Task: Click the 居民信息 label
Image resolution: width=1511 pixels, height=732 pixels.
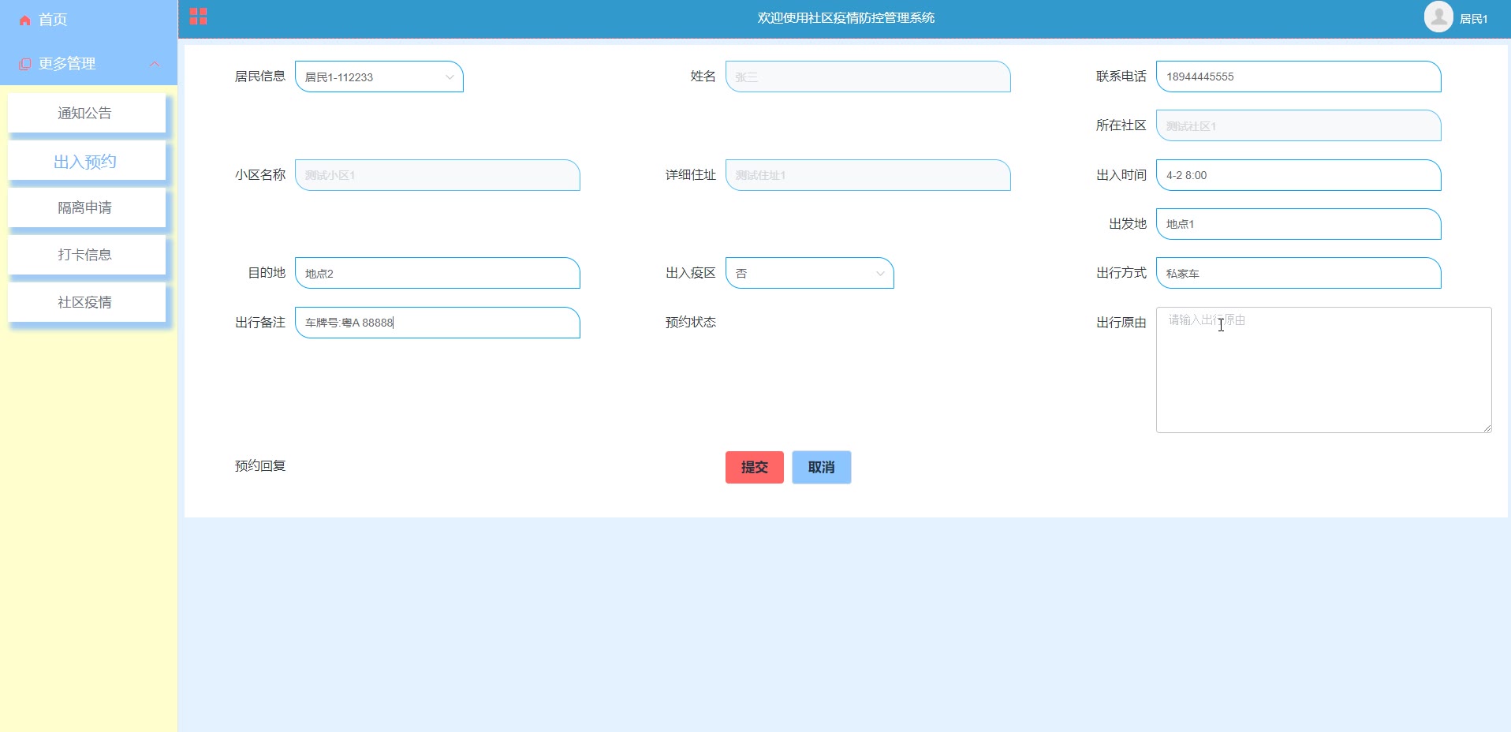Action: point(259,76)
